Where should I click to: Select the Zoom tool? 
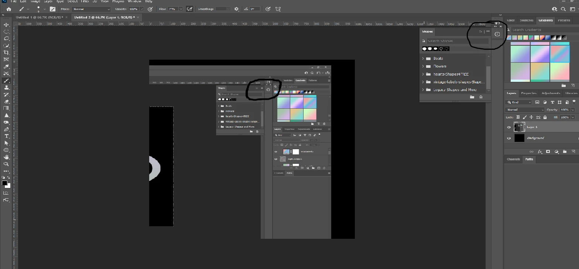pos(6,164)
